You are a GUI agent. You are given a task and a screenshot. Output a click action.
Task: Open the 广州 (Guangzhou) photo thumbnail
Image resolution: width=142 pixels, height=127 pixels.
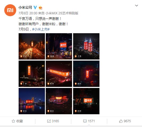click(x=32, y=74)
